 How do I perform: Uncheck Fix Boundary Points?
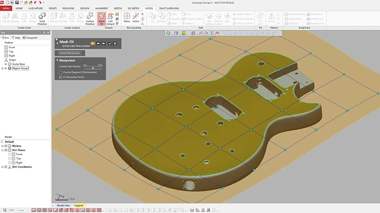(x=60, y=77)
